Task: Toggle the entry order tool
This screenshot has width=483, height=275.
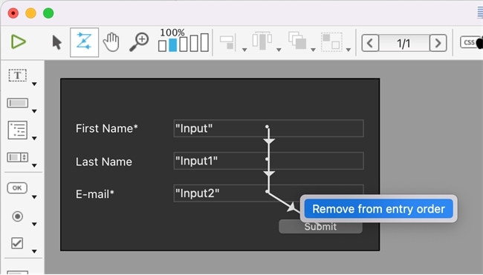Action: (84, 42)
